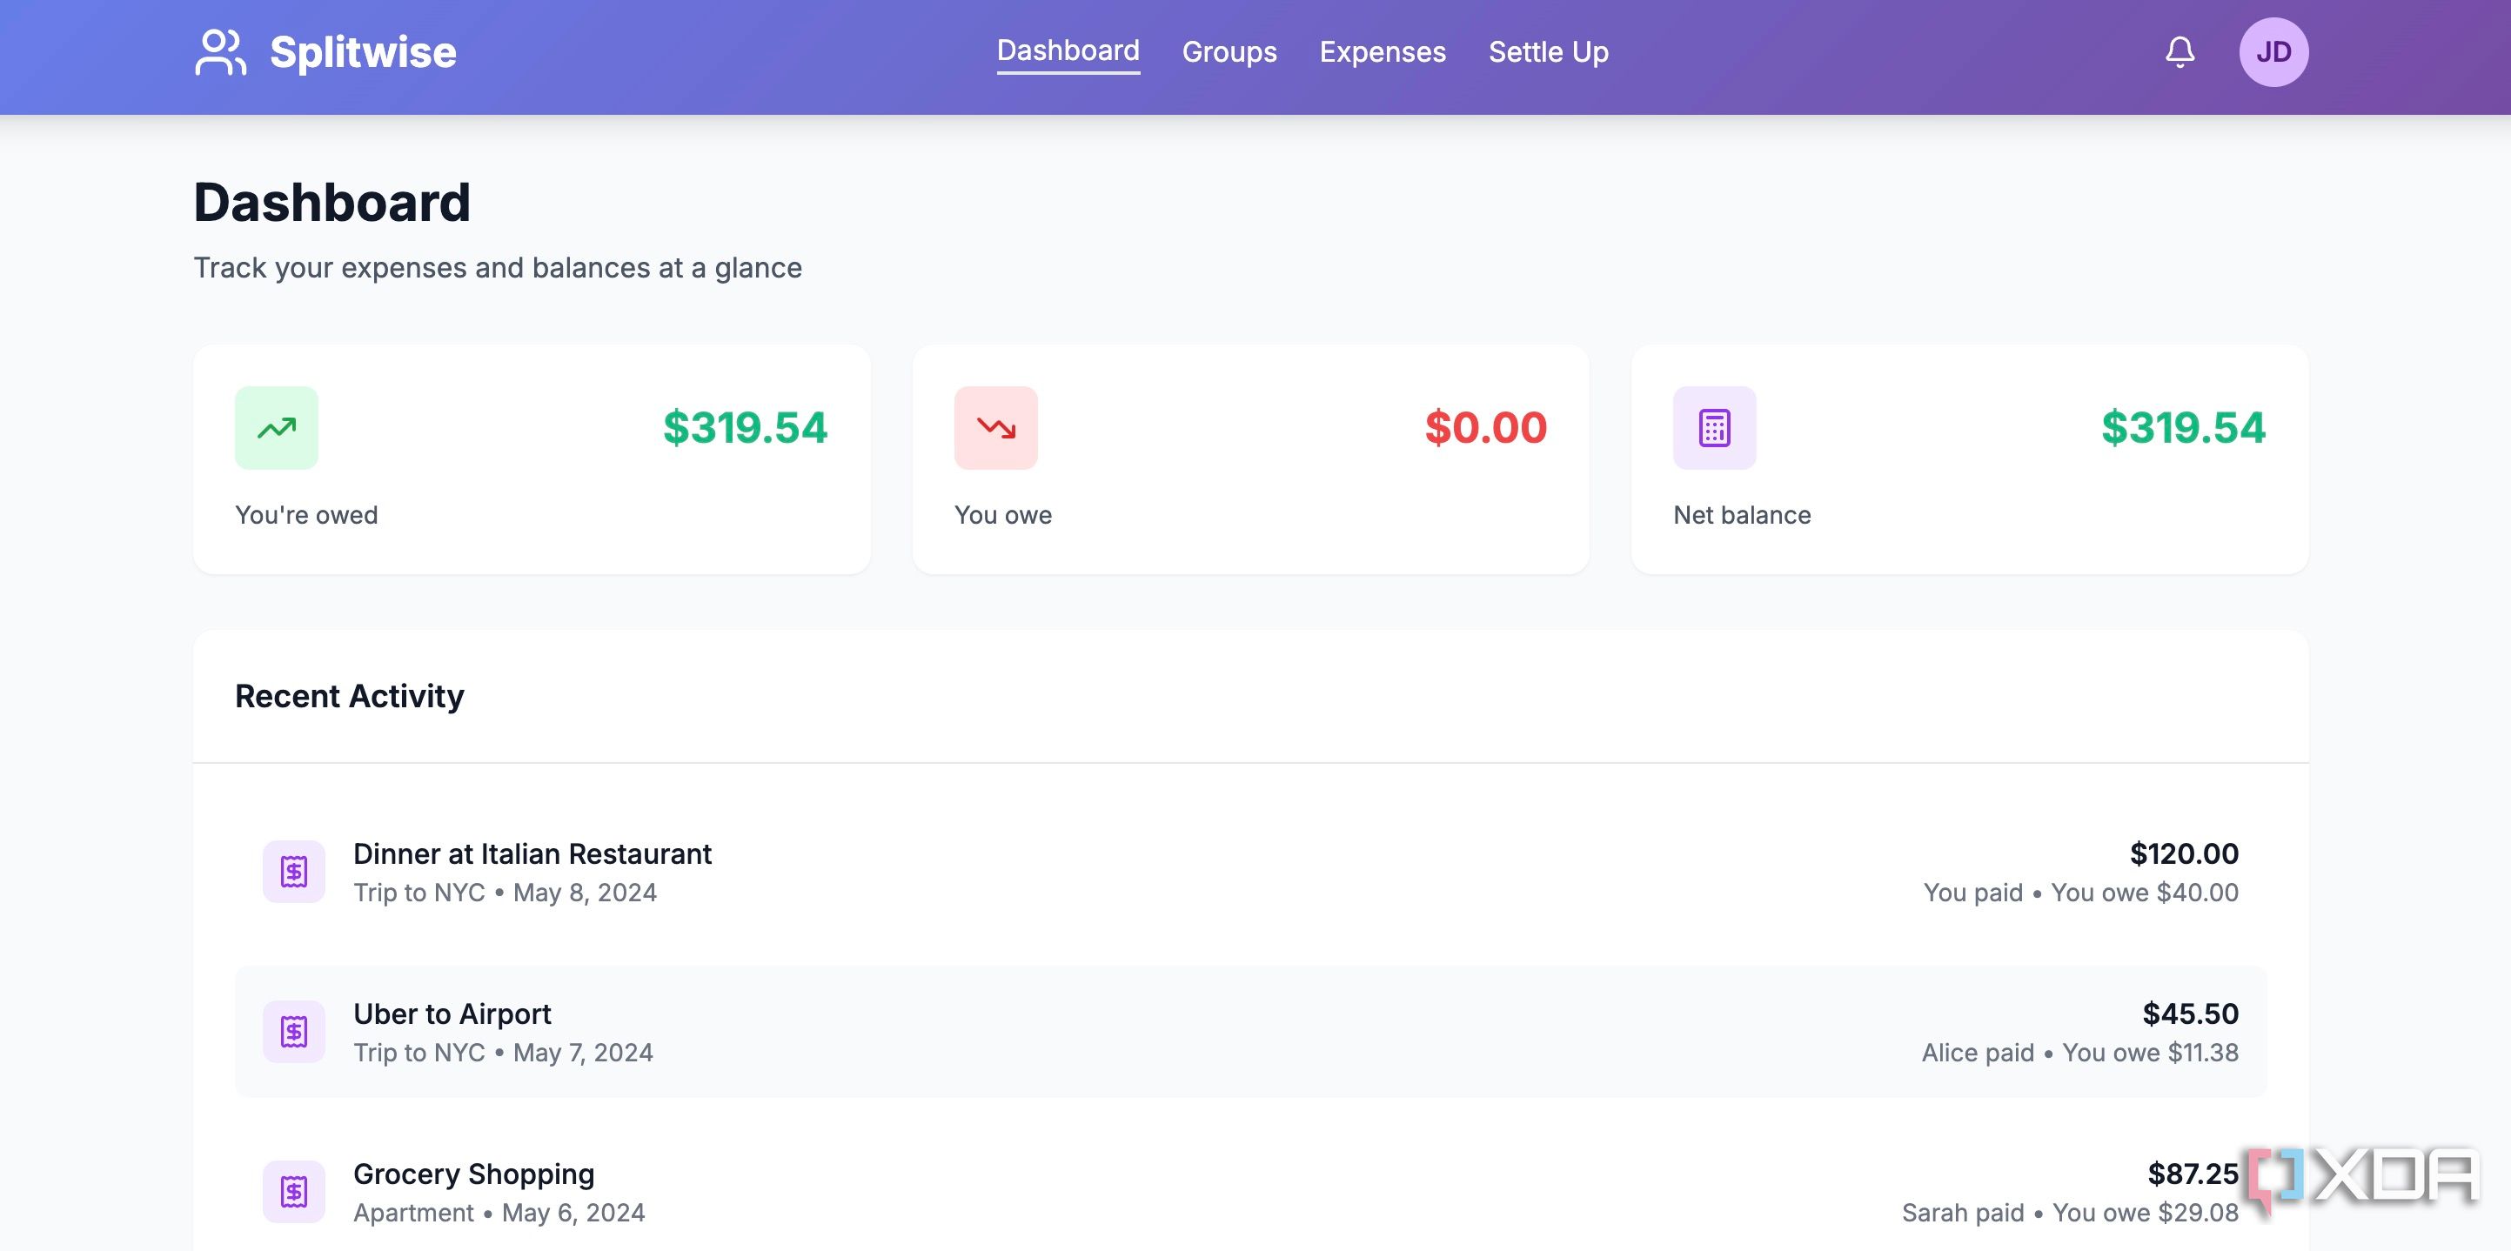Click 'Track your expenses and balances at a glance'
The height and width of the screenshot is (1251, 2511).
497,267
